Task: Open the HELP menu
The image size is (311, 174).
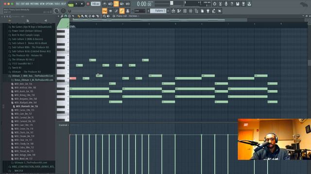Action: coord(63,4)
